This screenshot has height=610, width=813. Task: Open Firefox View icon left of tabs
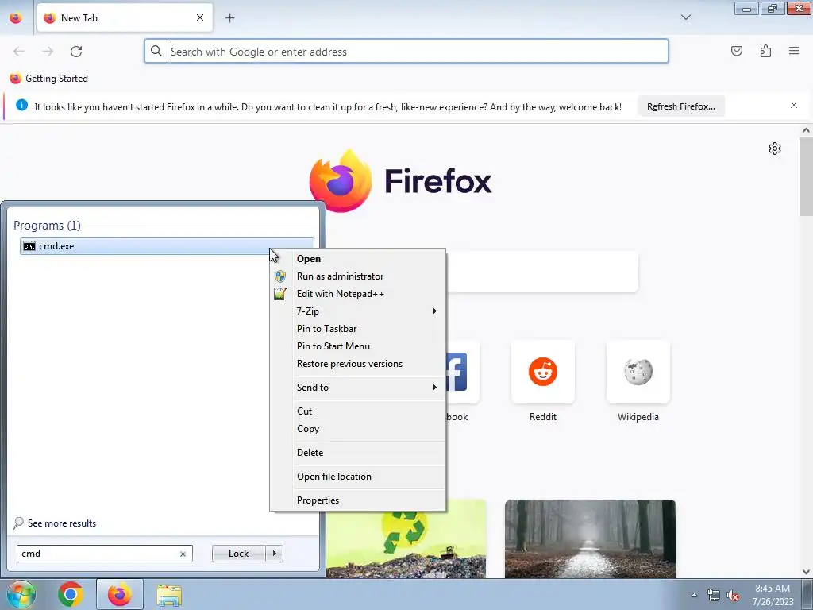[x=16, y=18]
